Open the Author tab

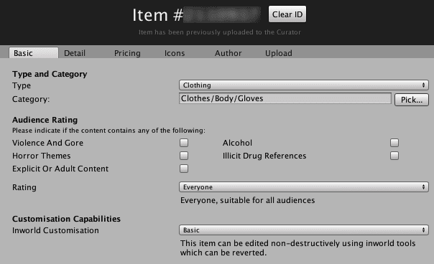coord(228,53)
